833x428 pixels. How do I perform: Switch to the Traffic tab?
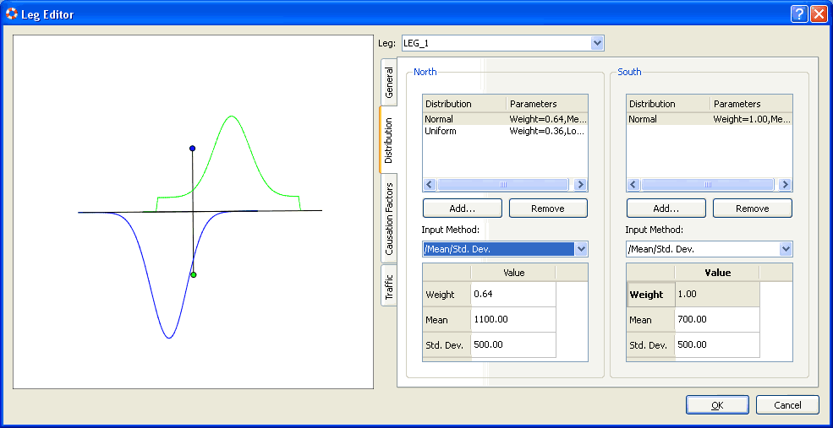pos(389,285)
